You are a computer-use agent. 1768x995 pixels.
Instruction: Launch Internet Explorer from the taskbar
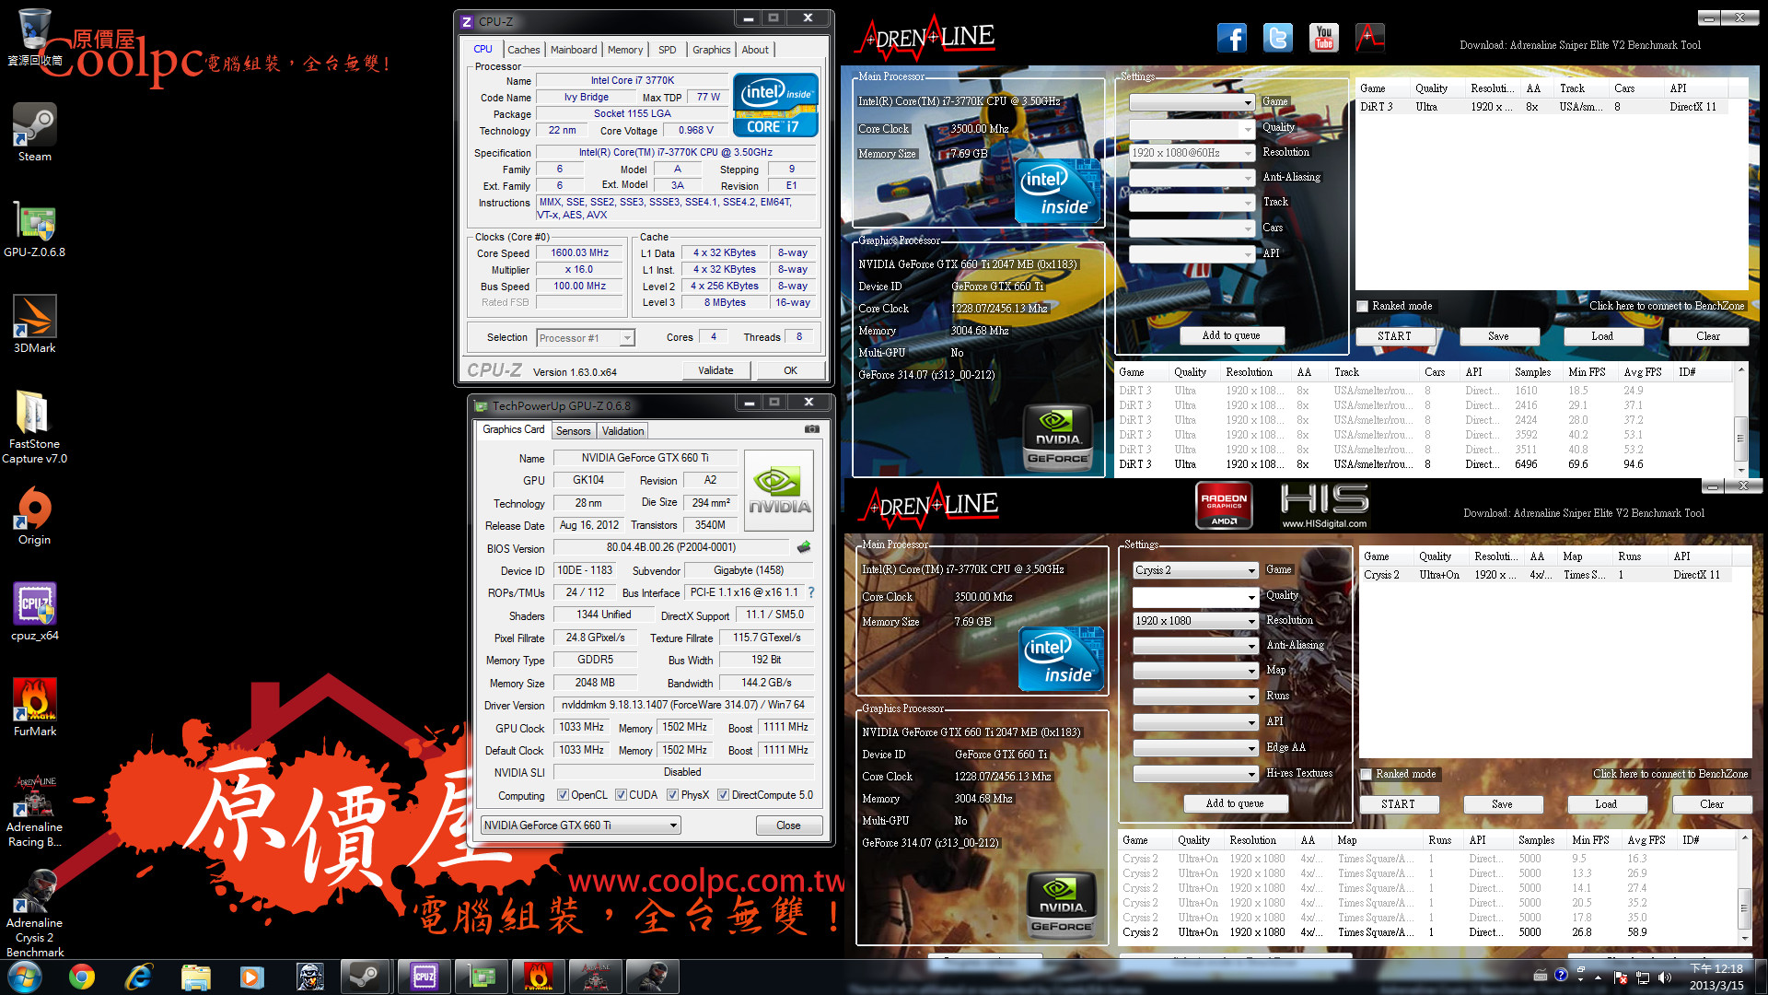tap(139, 977)
